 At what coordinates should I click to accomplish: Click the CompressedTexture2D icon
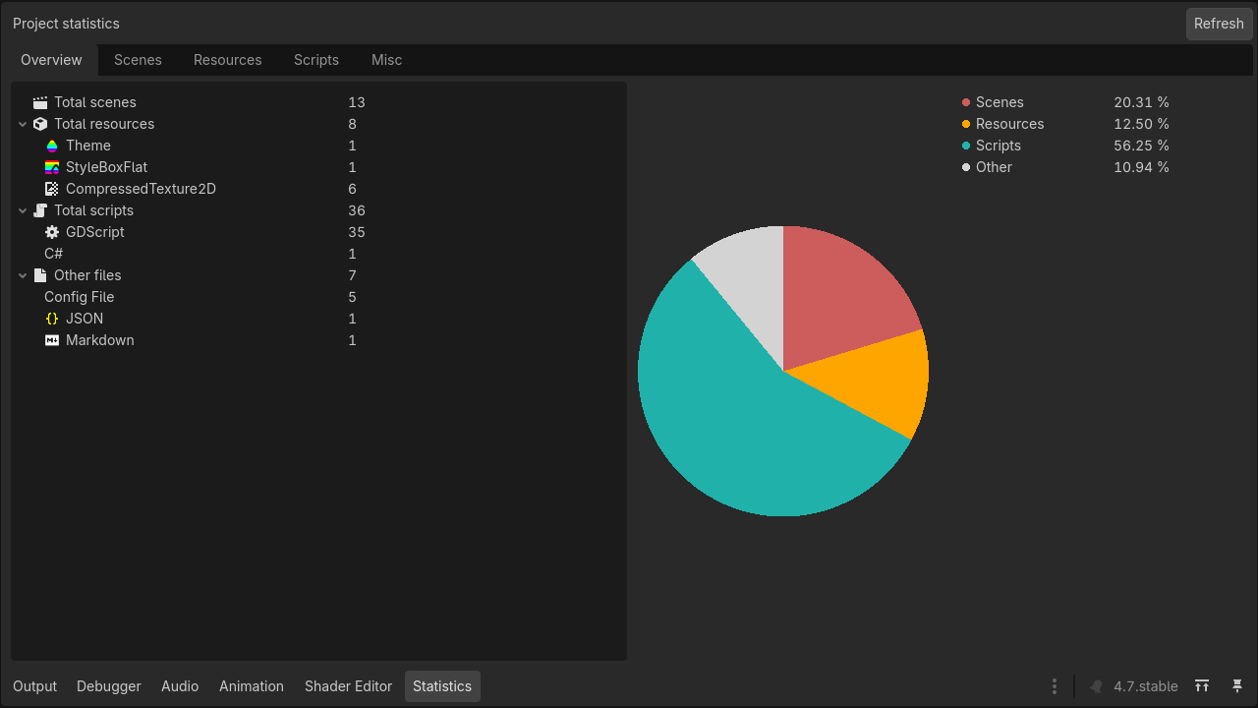[52, 189]
